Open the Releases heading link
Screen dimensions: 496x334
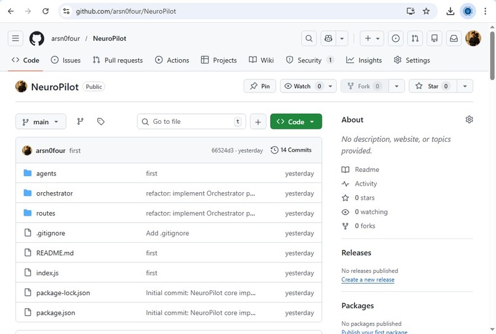click(356, 253)
